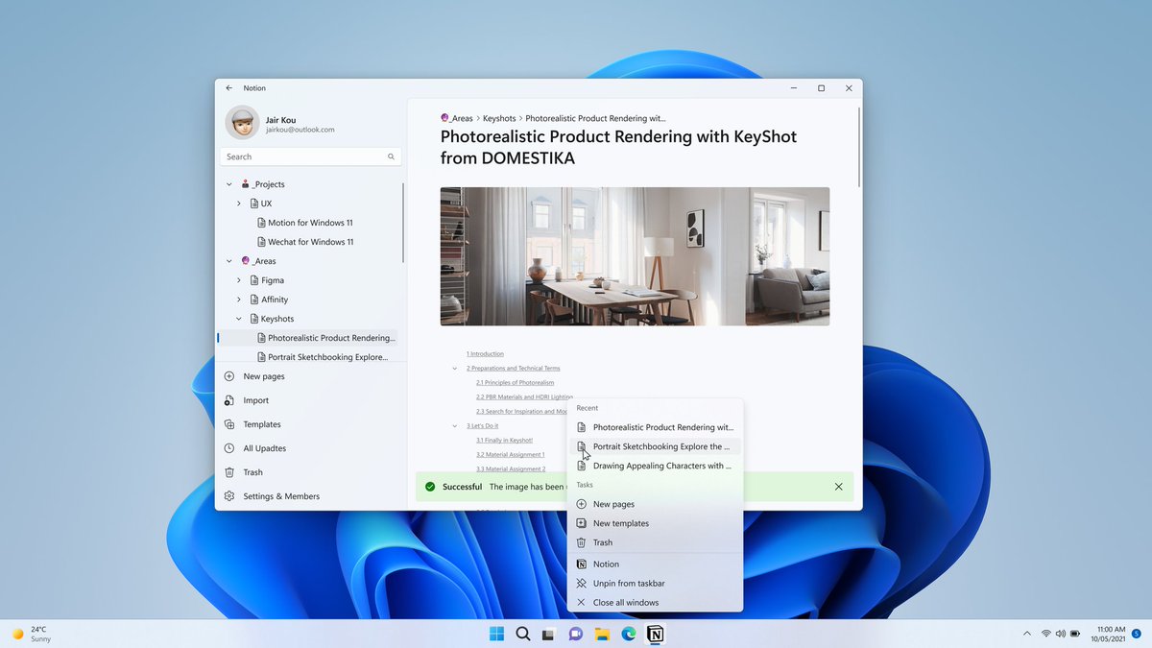Click the interior room cover image
The height and width of the screenshot is (648, 1152).
(x=635, y=256)
